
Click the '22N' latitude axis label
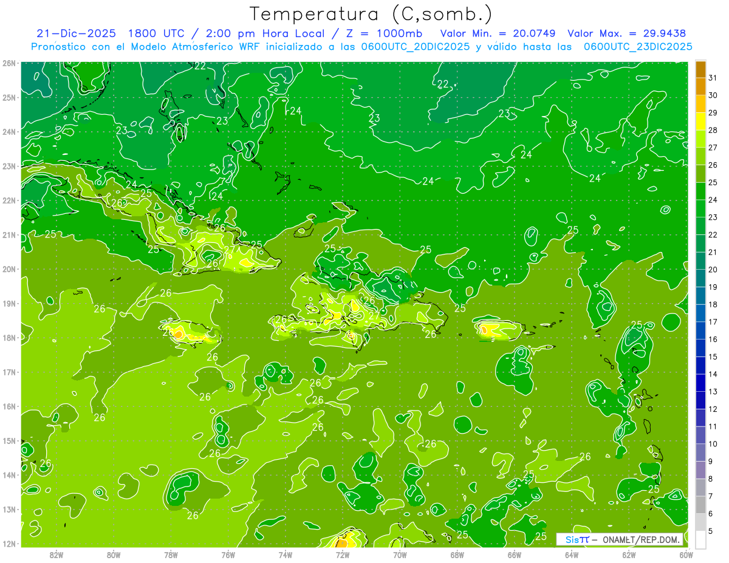[9, 200]
